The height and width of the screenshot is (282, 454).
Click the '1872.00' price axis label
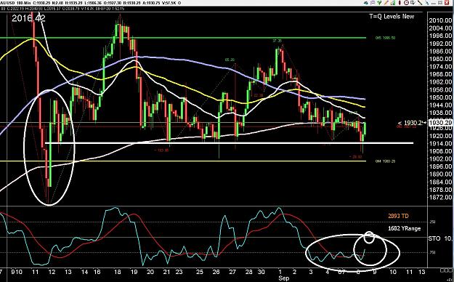[x=440, y=198]
